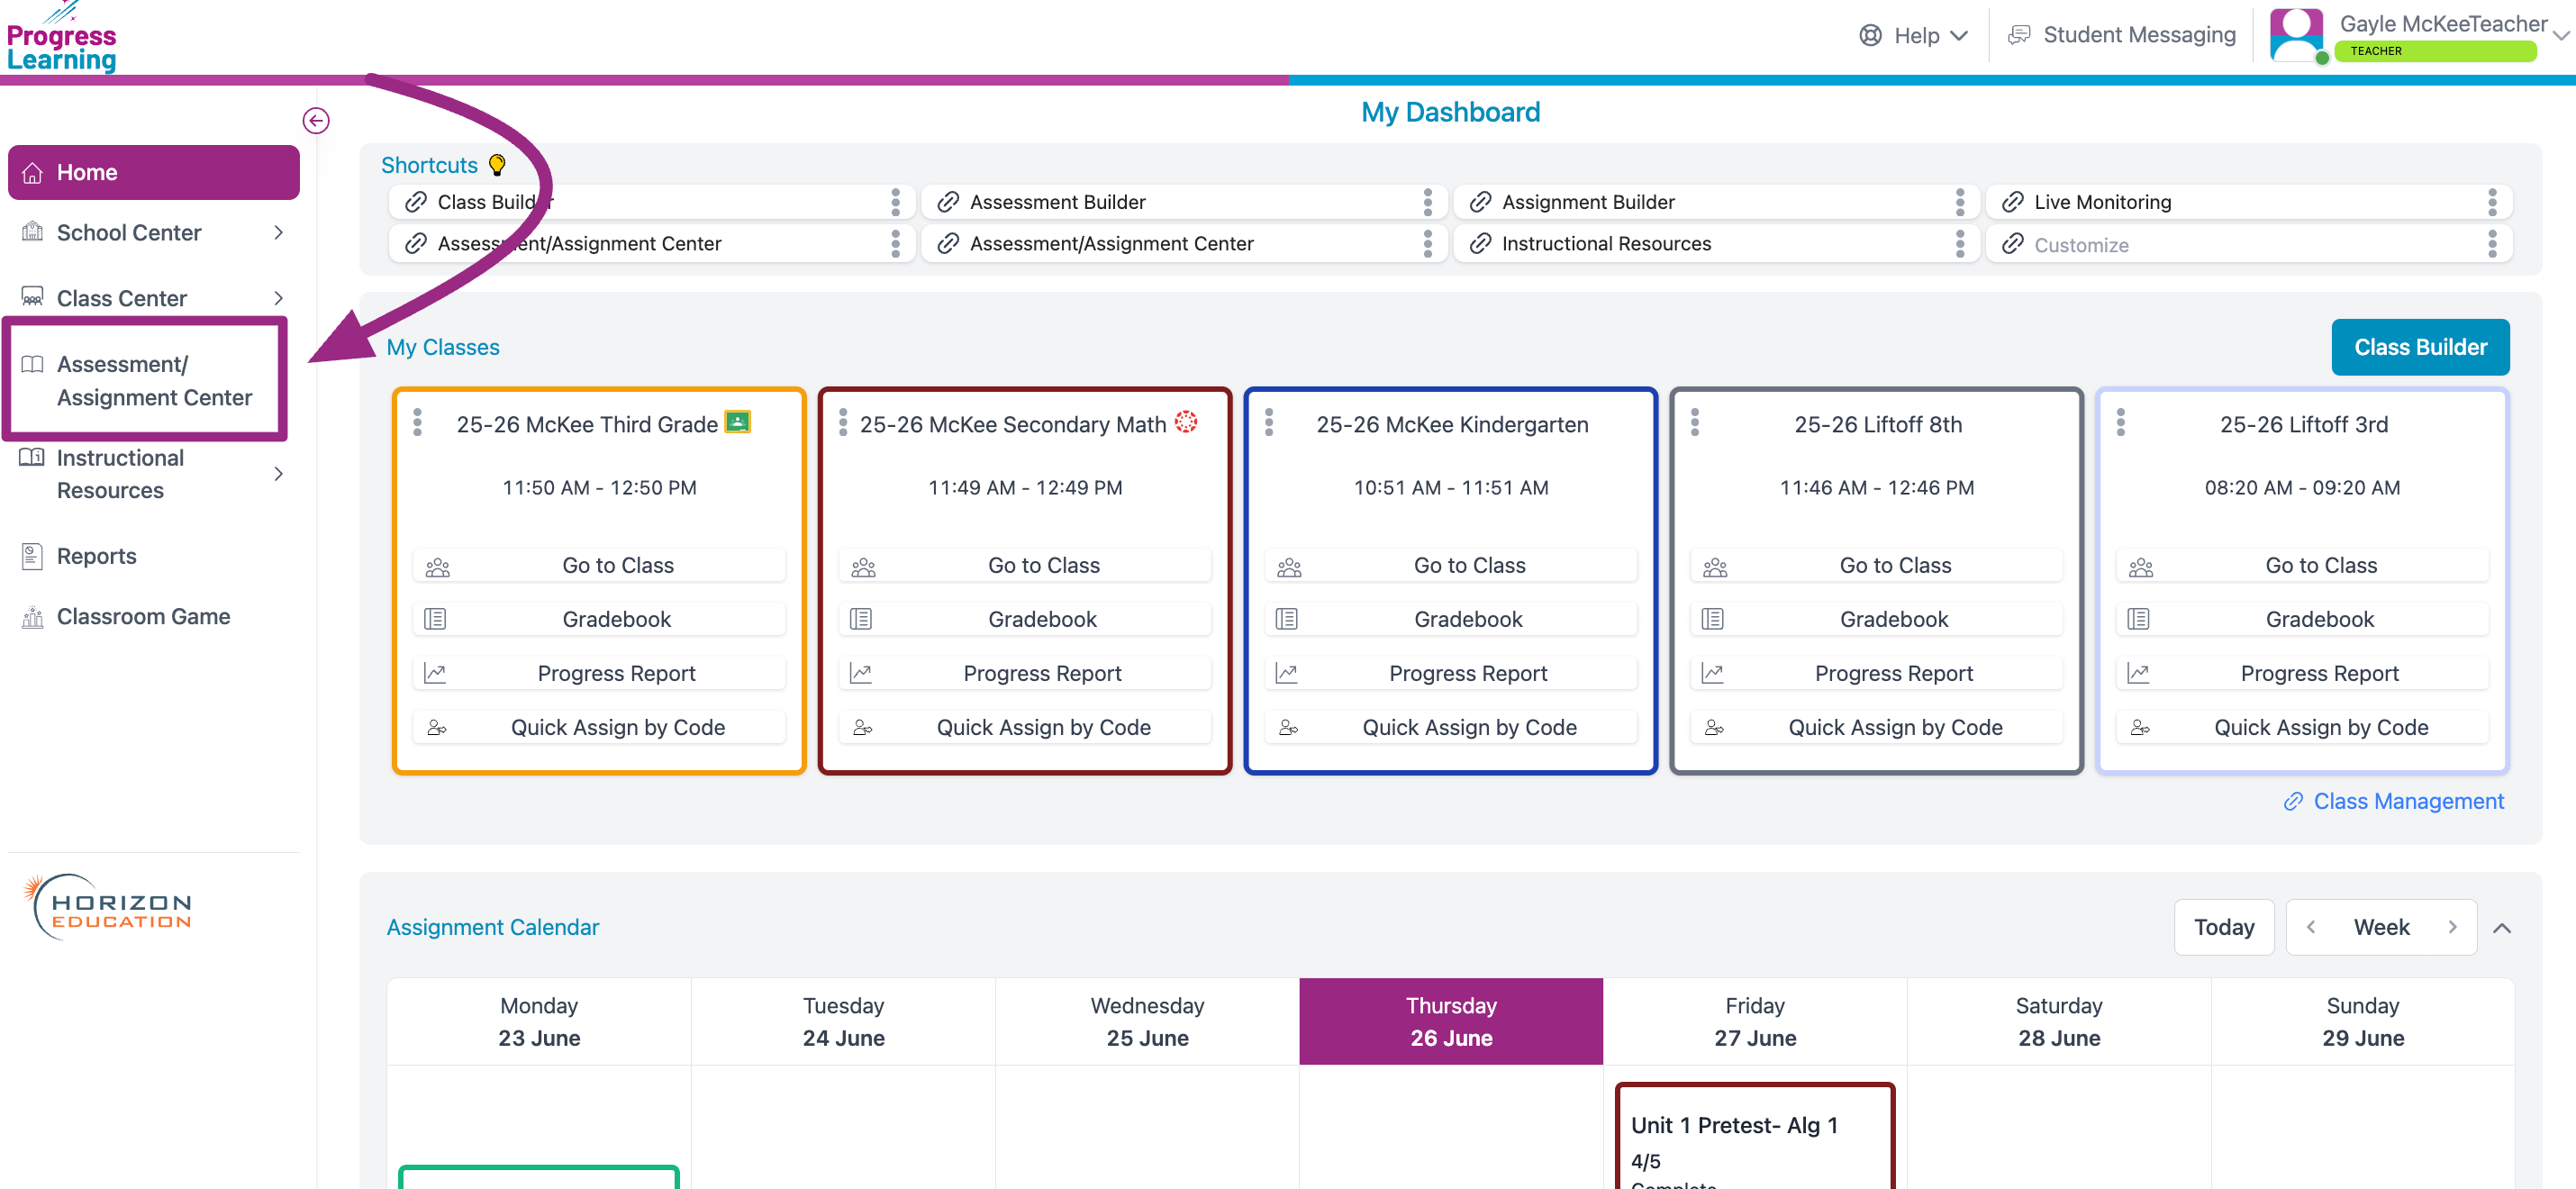Open Class Center menu item
The width and height of the screenshot is (2576, 1189).
click(x=153, y=298)
